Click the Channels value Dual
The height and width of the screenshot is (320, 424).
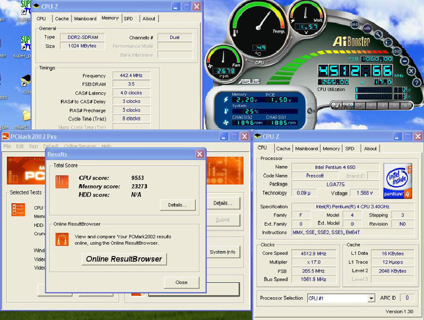[x=175, y=37]
